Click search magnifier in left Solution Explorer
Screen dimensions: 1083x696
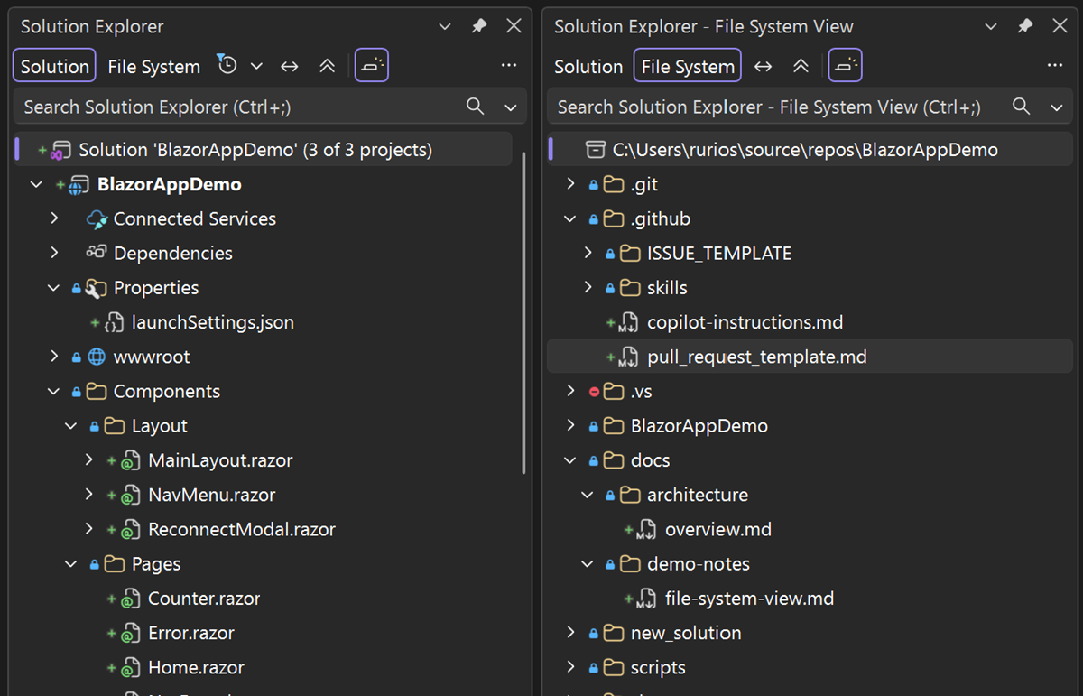(x=476, y=107)
